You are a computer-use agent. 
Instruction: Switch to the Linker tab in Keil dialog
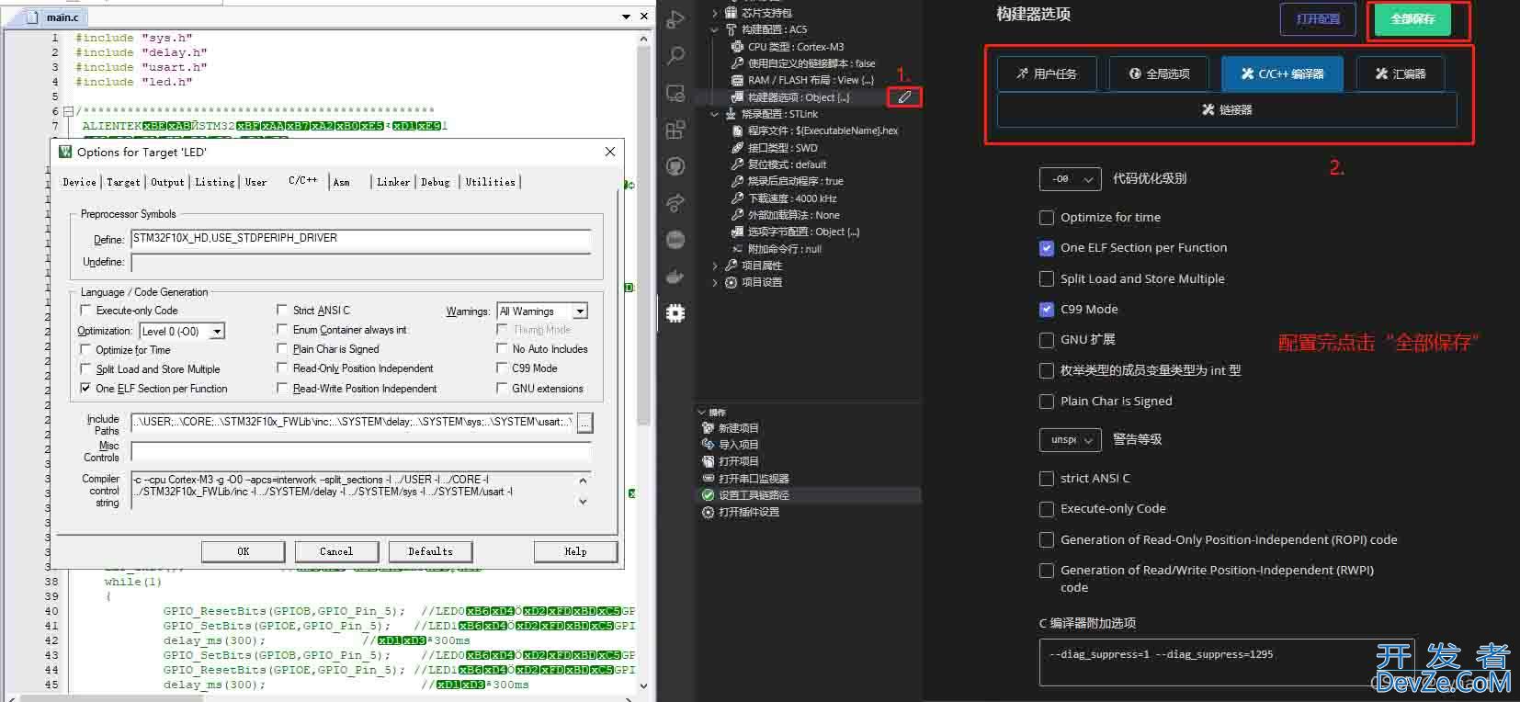click(393, 182)
